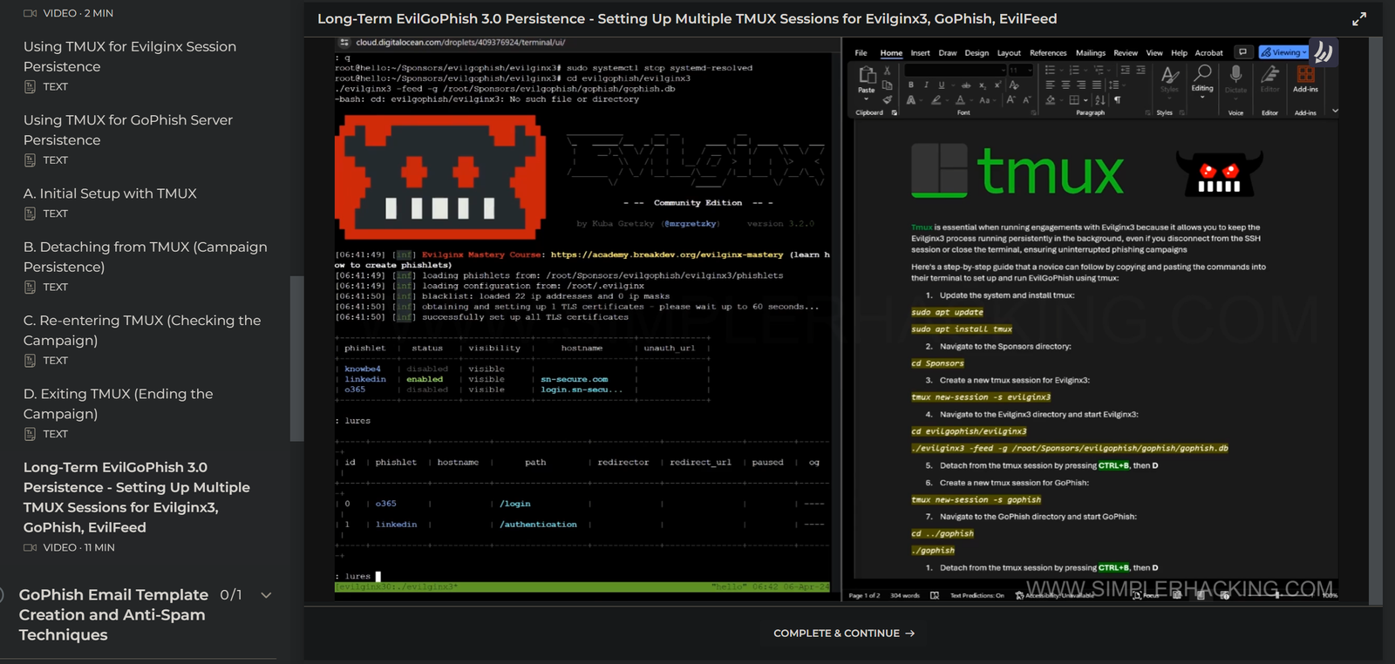1395x664 pixels.
Task: Open the font size dropdown showing 11
Action: (x=1020, y=70)
